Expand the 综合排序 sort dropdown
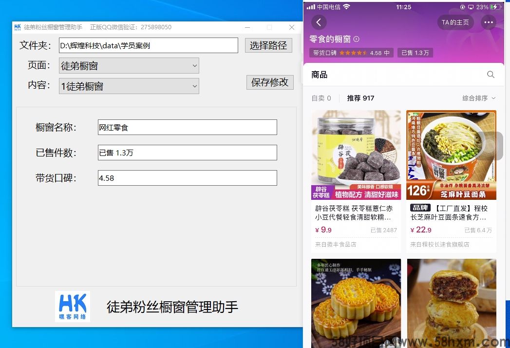 click(479, 98)
